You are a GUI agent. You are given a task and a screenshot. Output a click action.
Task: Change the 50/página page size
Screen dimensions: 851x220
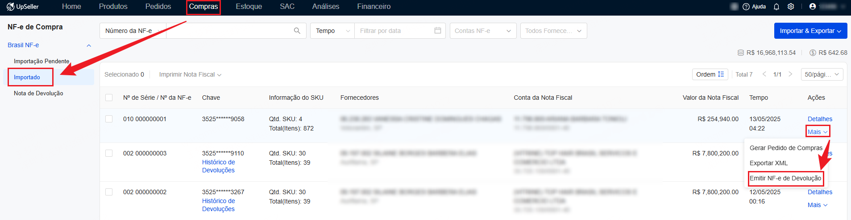822,74
